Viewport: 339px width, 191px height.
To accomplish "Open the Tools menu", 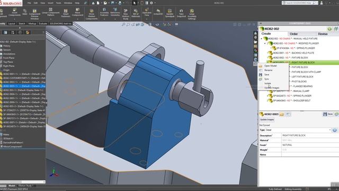I will pyautogui.click(x=58, y=3).
